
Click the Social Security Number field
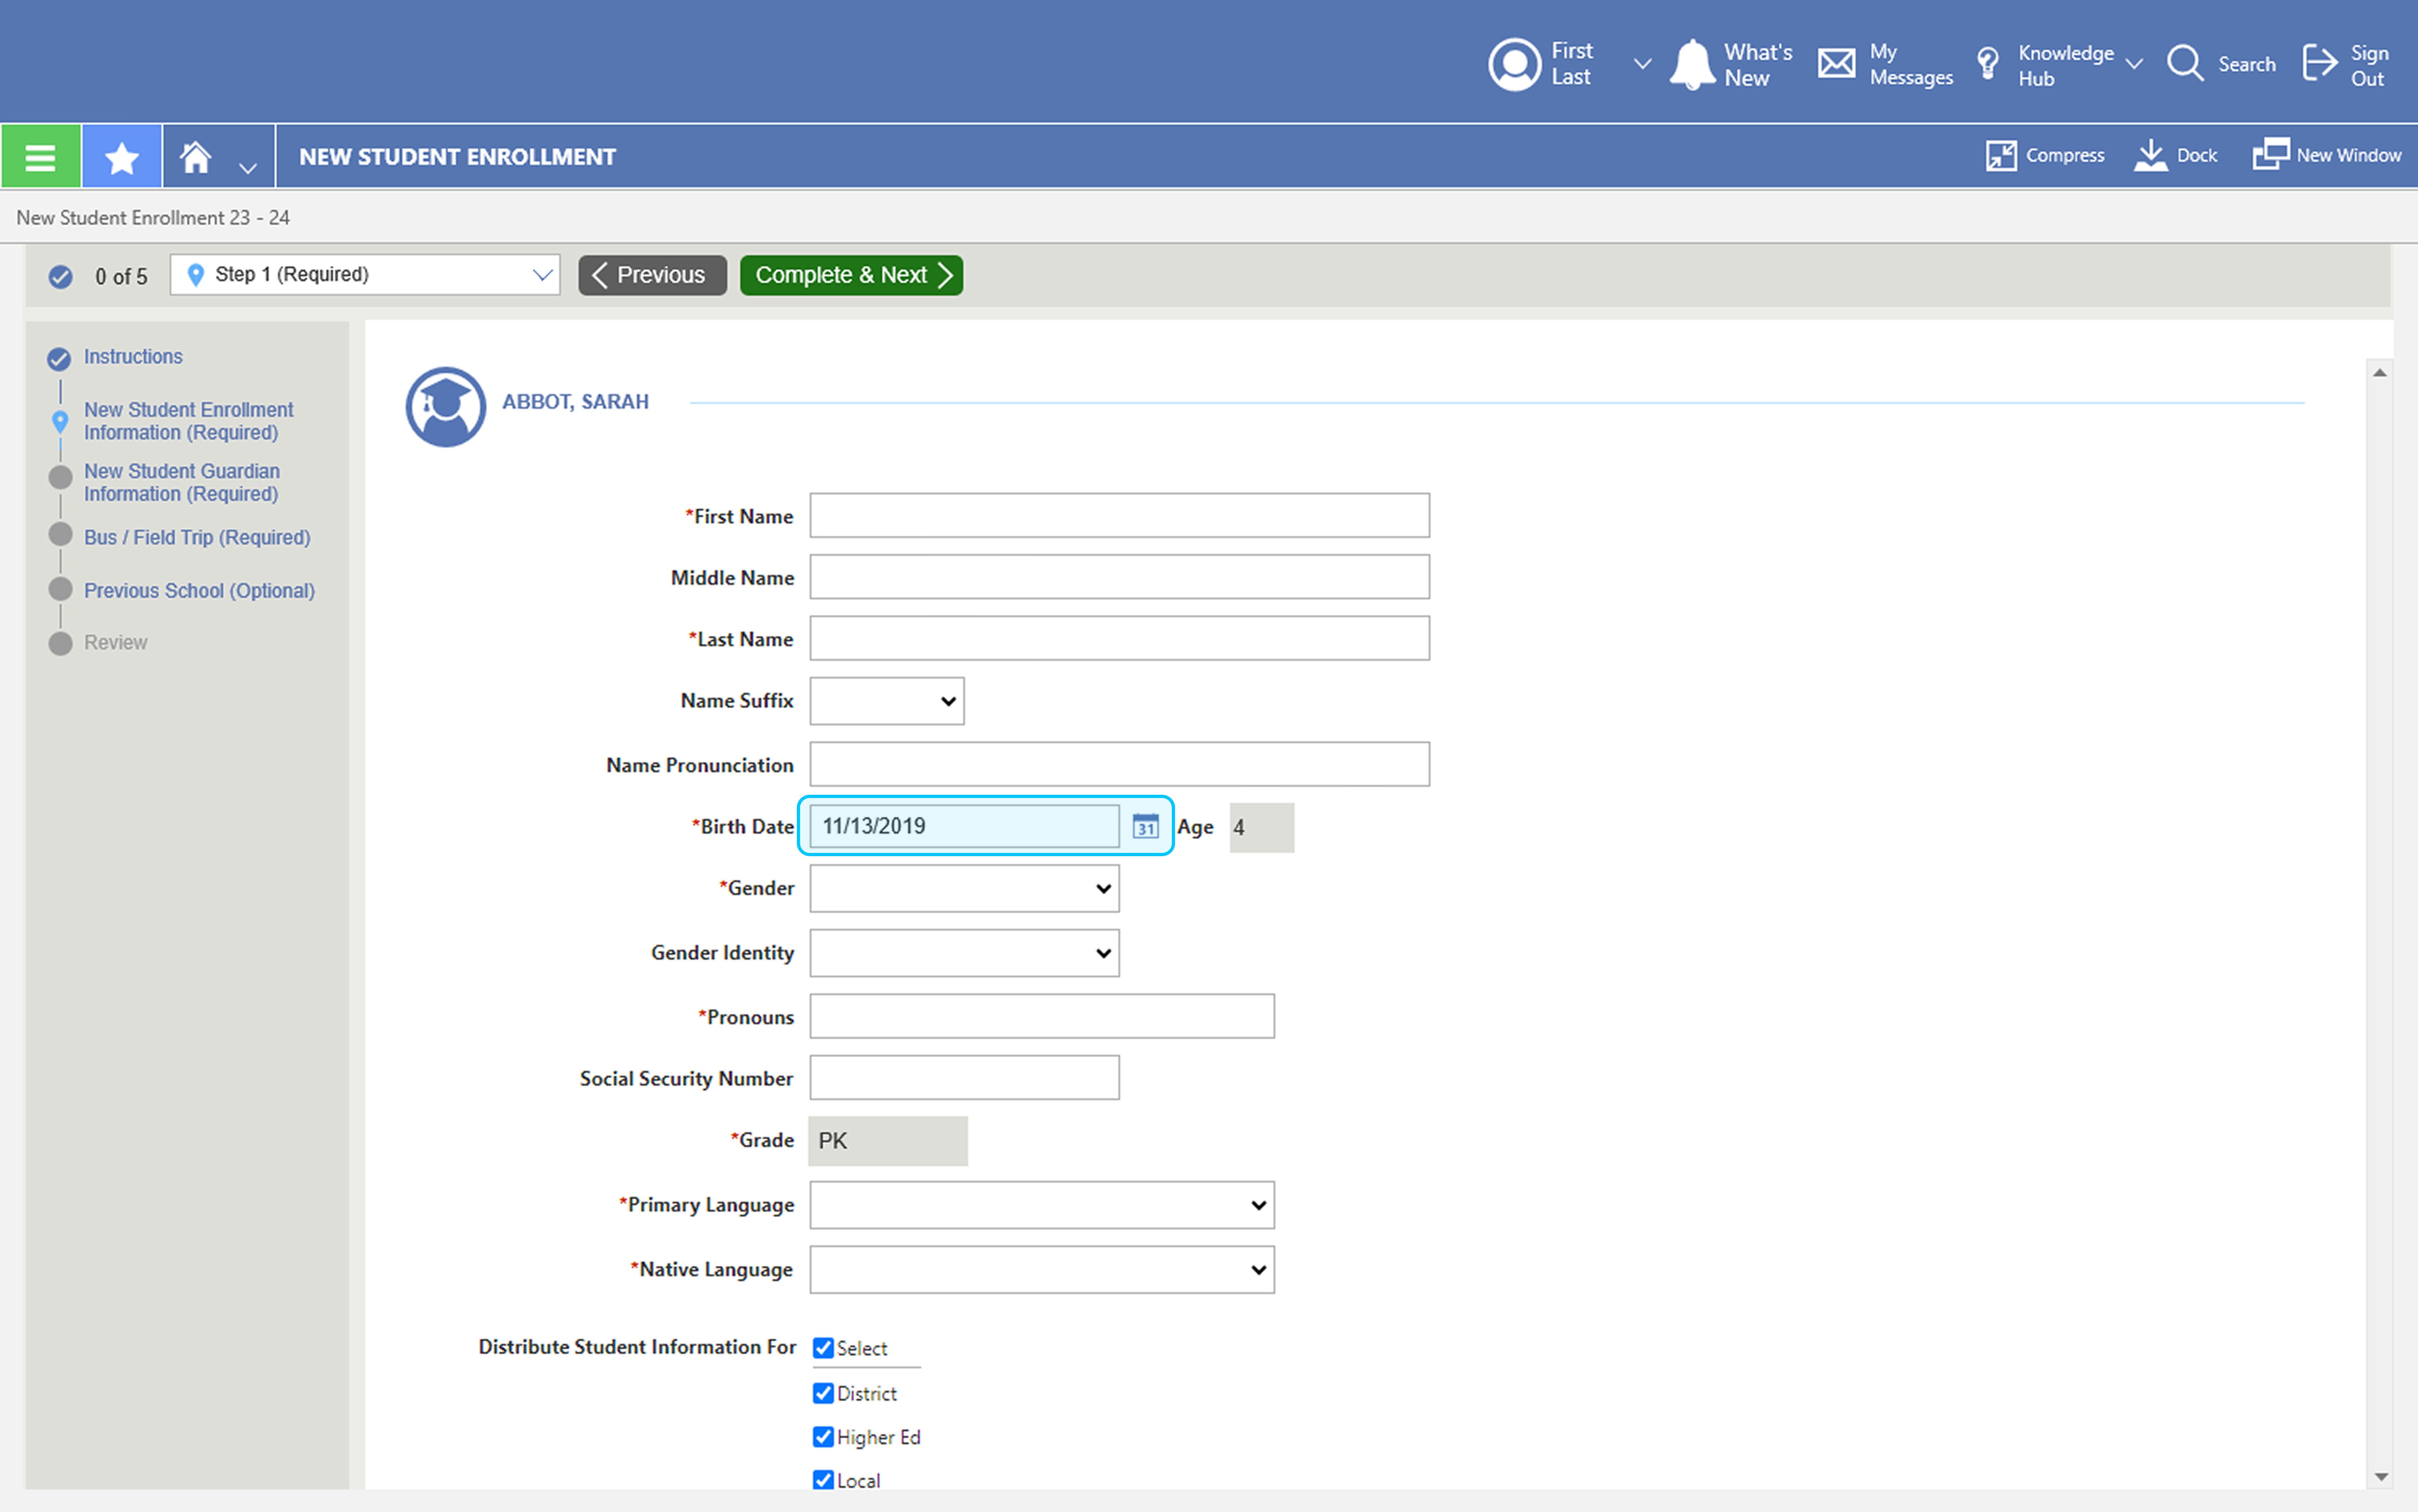pos(965,1078)
